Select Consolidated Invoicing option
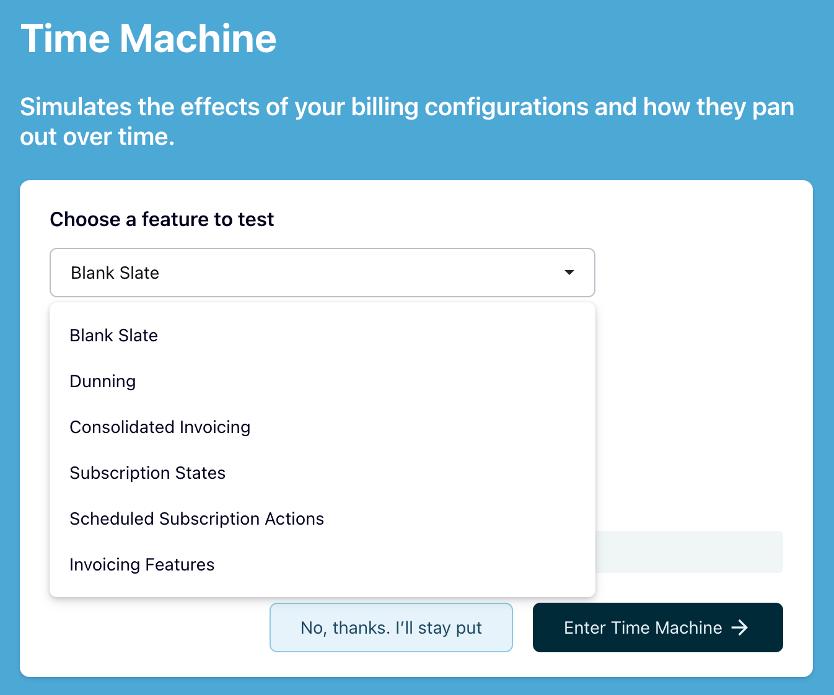 coord(160,427)
